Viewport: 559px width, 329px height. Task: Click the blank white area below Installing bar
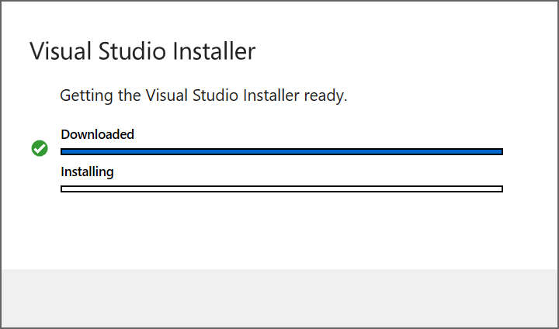(x=279, y=230)
